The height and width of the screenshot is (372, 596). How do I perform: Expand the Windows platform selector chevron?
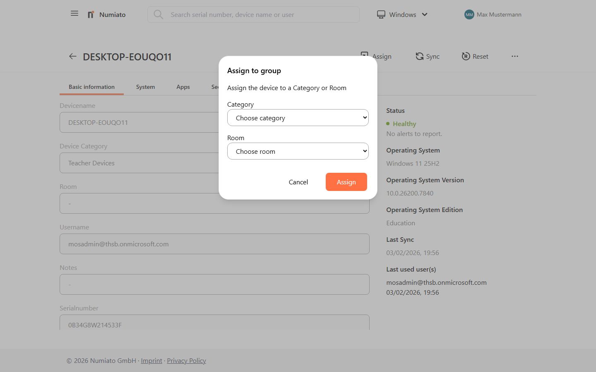point(425,14)
